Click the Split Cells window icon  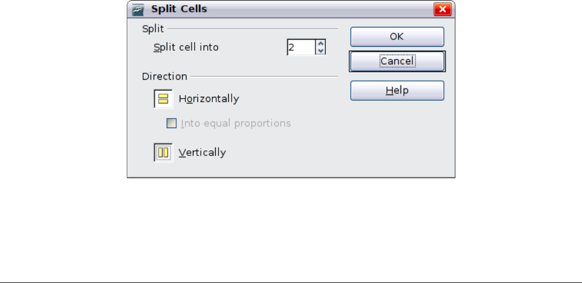(137, 9)
